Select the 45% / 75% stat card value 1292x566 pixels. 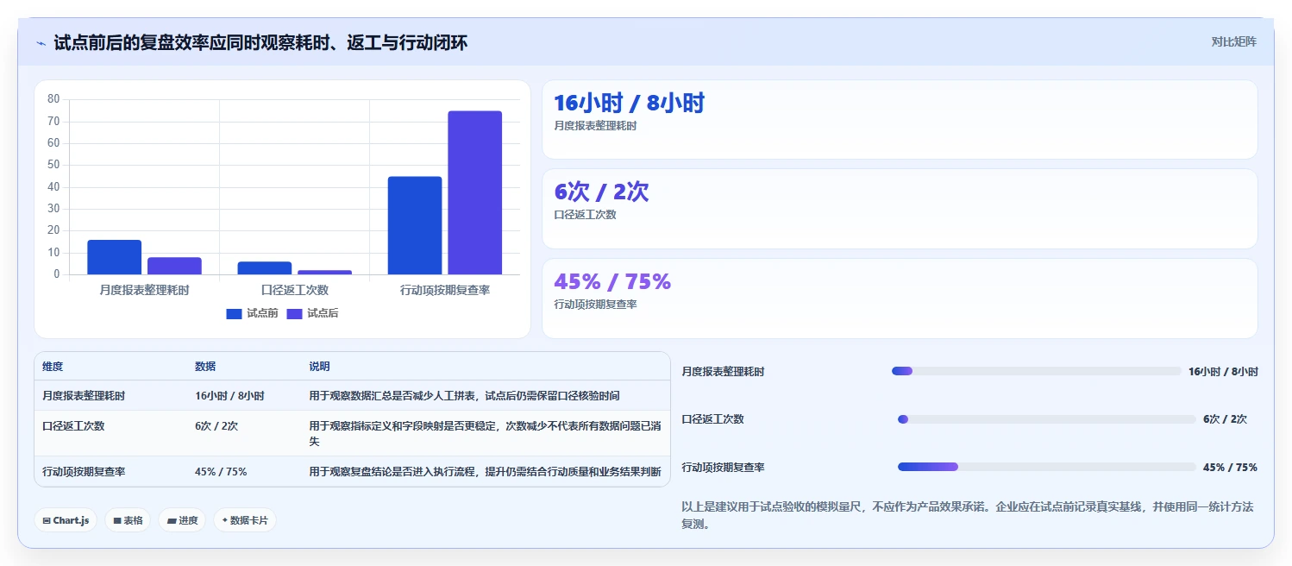coord(612,281)
